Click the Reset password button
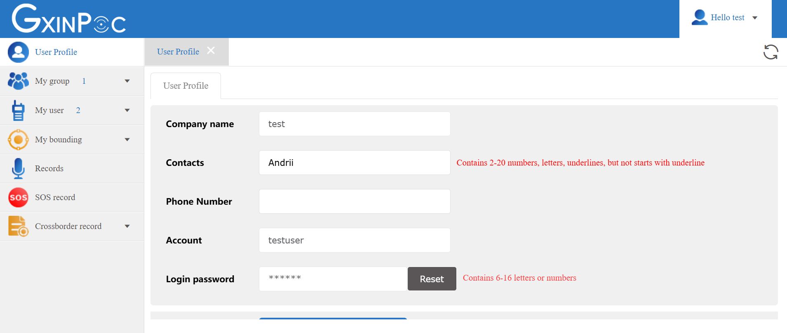 point(432,279)
